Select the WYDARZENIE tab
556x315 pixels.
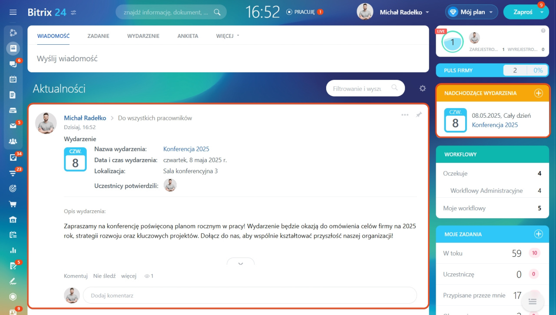[143, 36]
